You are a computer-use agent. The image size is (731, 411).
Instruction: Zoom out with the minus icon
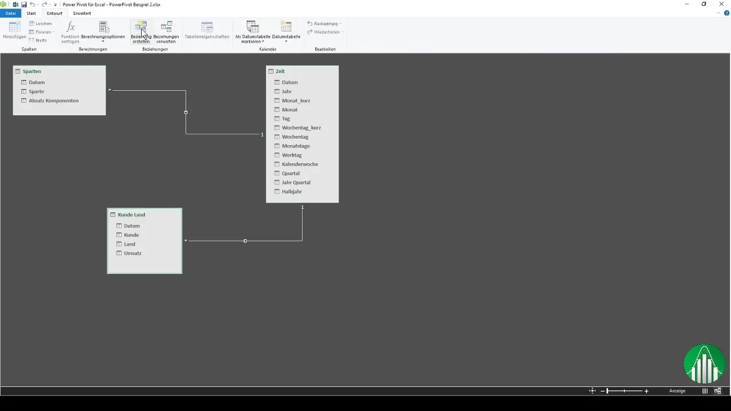[x=603, y=391]
